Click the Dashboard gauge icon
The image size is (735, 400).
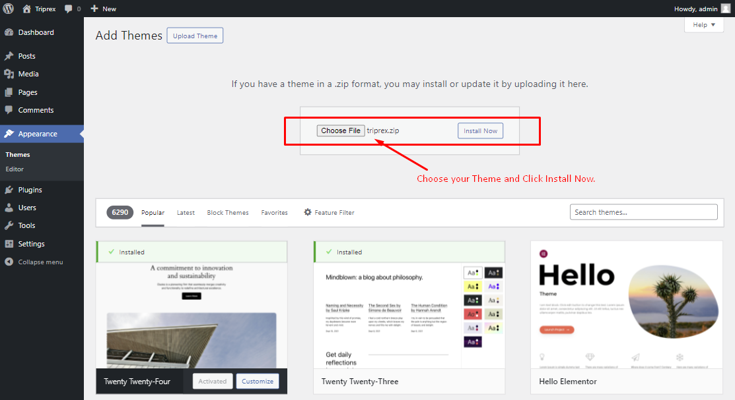9,32
